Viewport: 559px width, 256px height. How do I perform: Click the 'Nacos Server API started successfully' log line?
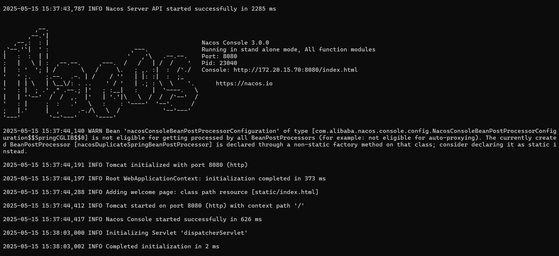[139, 9]
